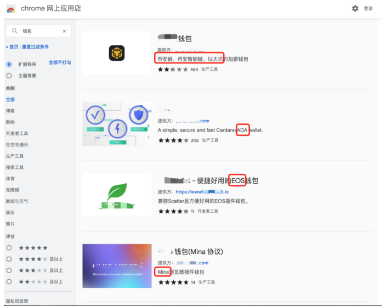The height and width of the screenshot is (306, 386).
Task: Select the 新闻与天气 category
Action: 17,201
